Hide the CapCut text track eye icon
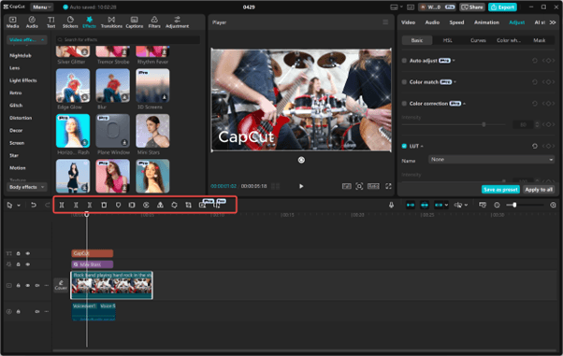 pos(28,253)
